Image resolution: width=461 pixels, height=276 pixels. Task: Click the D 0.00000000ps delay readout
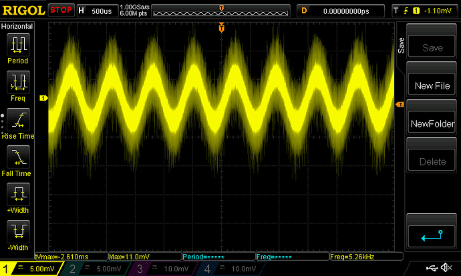tap(341, 11)
